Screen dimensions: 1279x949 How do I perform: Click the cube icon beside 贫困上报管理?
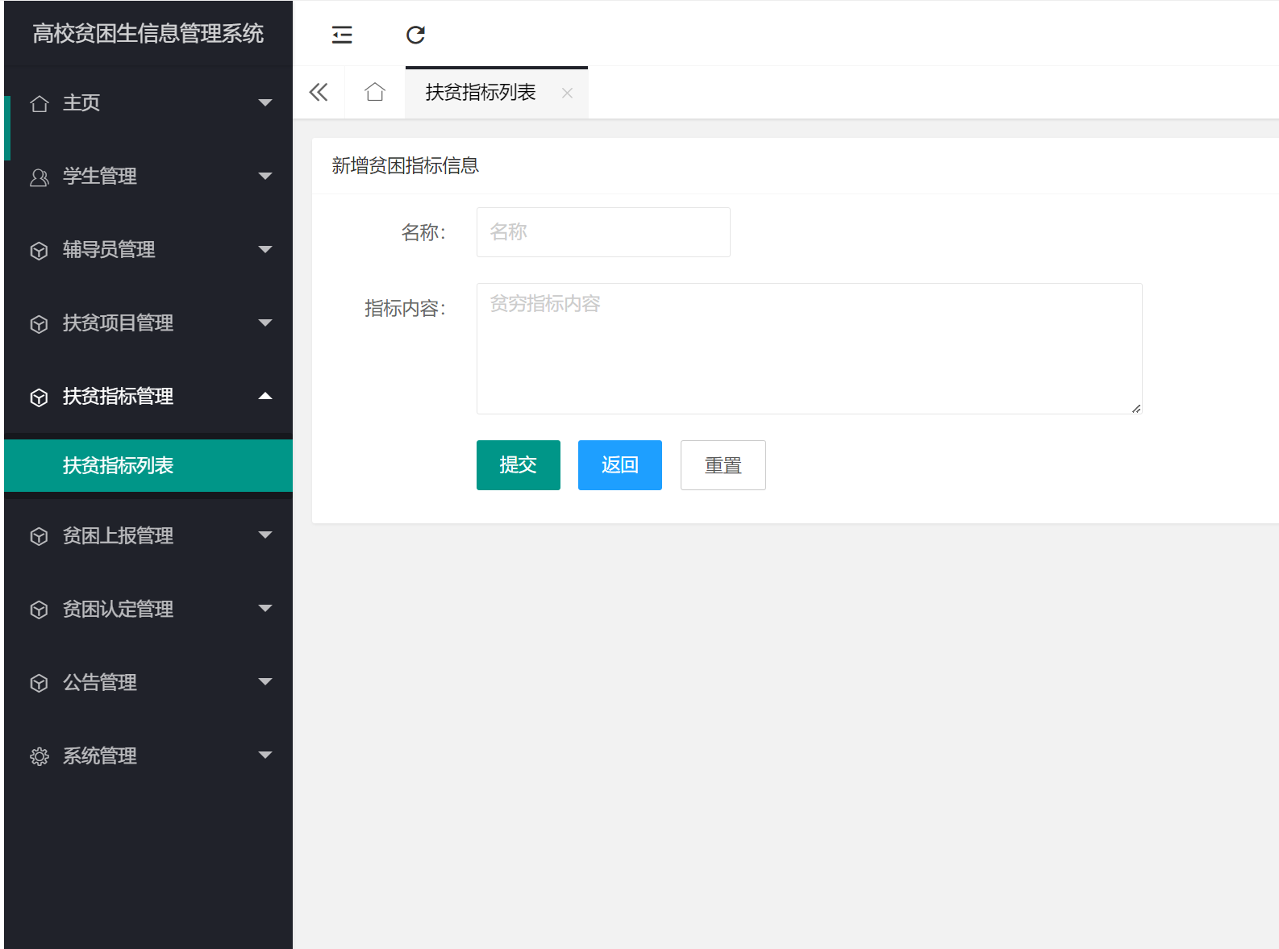tap(39, 536)
